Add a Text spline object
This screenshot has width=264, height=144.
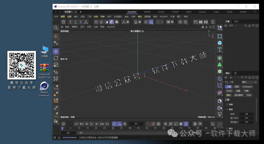[x=220, y=50]
